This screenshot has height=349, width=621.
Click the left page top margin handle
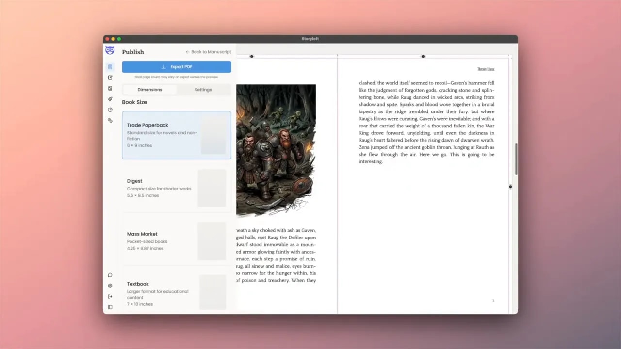(x=251, y=57)
